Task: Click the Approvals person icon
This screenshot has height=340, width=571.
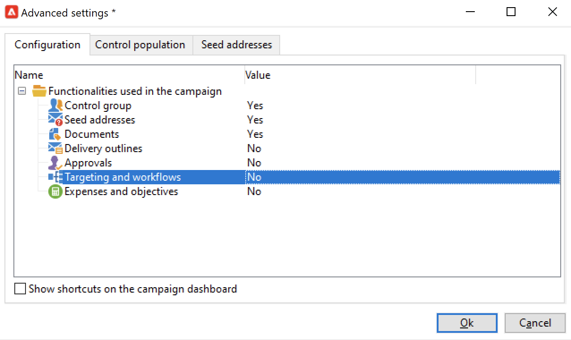Action: 55,163
